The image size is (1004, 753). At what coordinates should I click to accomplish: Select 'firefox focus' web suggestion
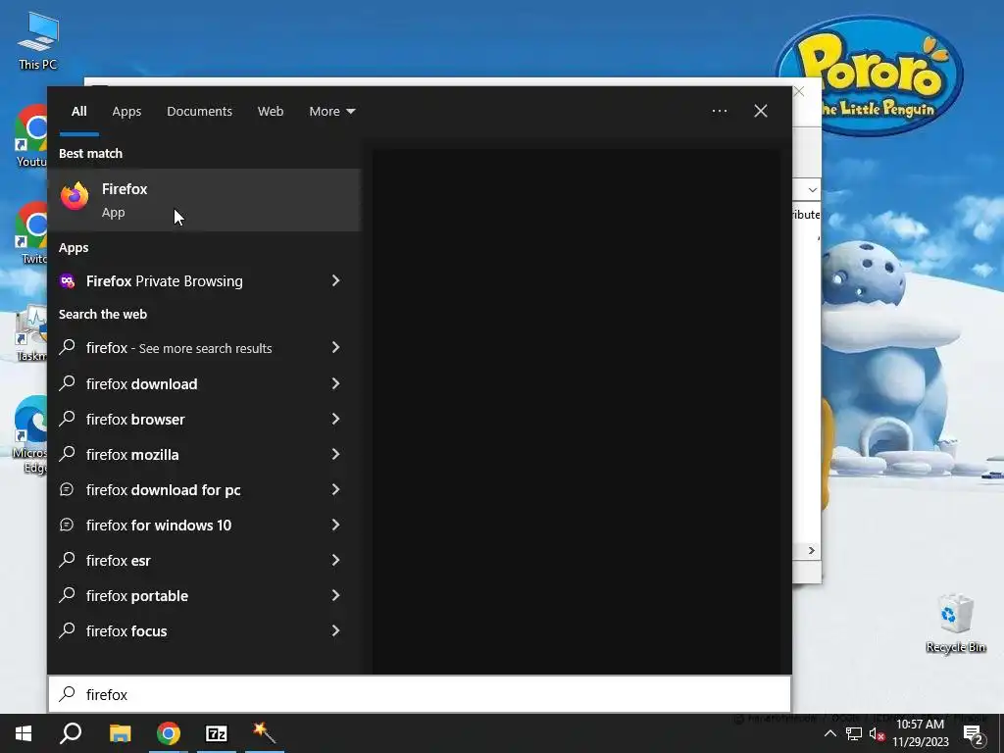186,630
